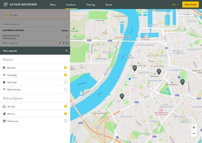
Task: Disable the Uber Eats delivery filter
Action: pos(66,107)
